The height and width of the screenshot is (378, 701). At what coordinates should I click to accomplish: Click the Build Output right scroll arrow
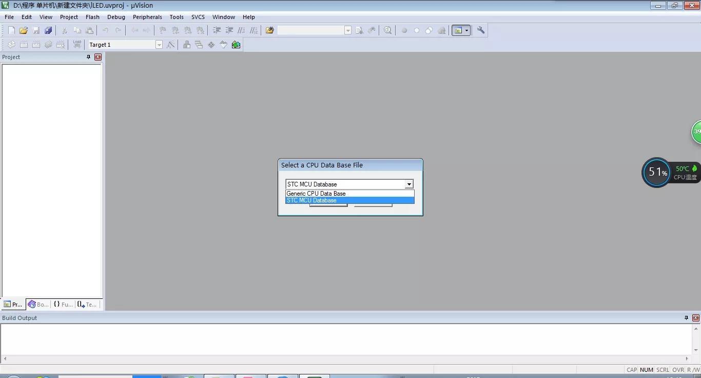tap(687, 358)
